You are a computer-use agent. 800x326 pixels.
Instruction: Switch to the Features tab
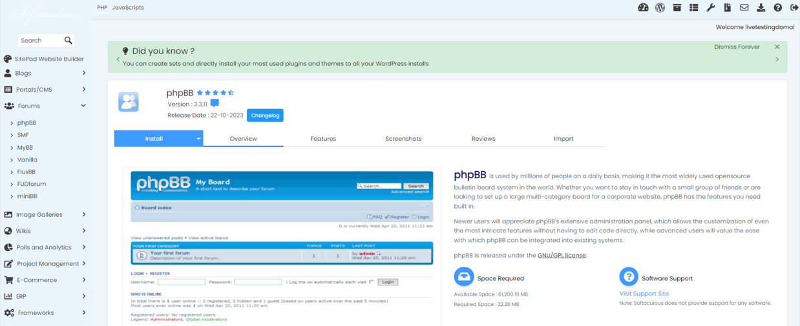click(323, 139)
